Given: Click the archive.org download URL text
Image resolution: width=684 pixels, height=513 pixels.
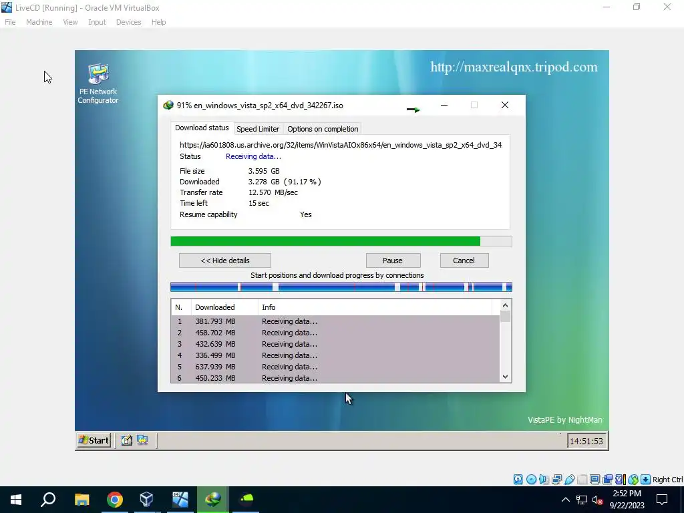Looking at the screenshot, I should pyautogui.click(x=341, y=145).
